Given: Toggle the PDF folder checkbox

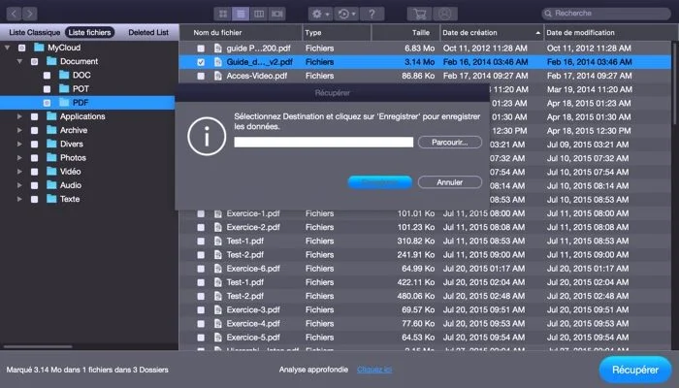Looking at the screenshot, I should (x=48, y=103).
